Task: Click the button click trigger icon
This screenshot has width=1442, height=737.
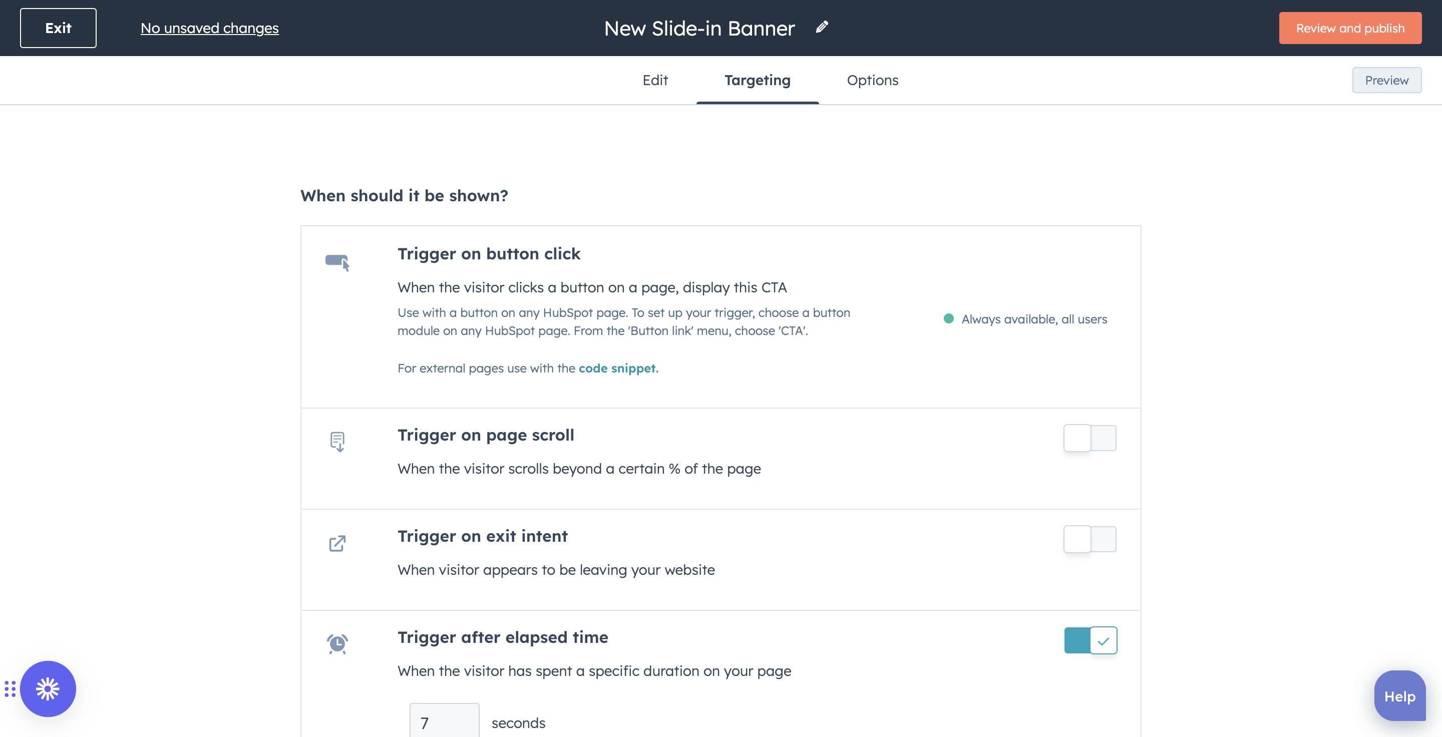Action: (x=337, y=262)
